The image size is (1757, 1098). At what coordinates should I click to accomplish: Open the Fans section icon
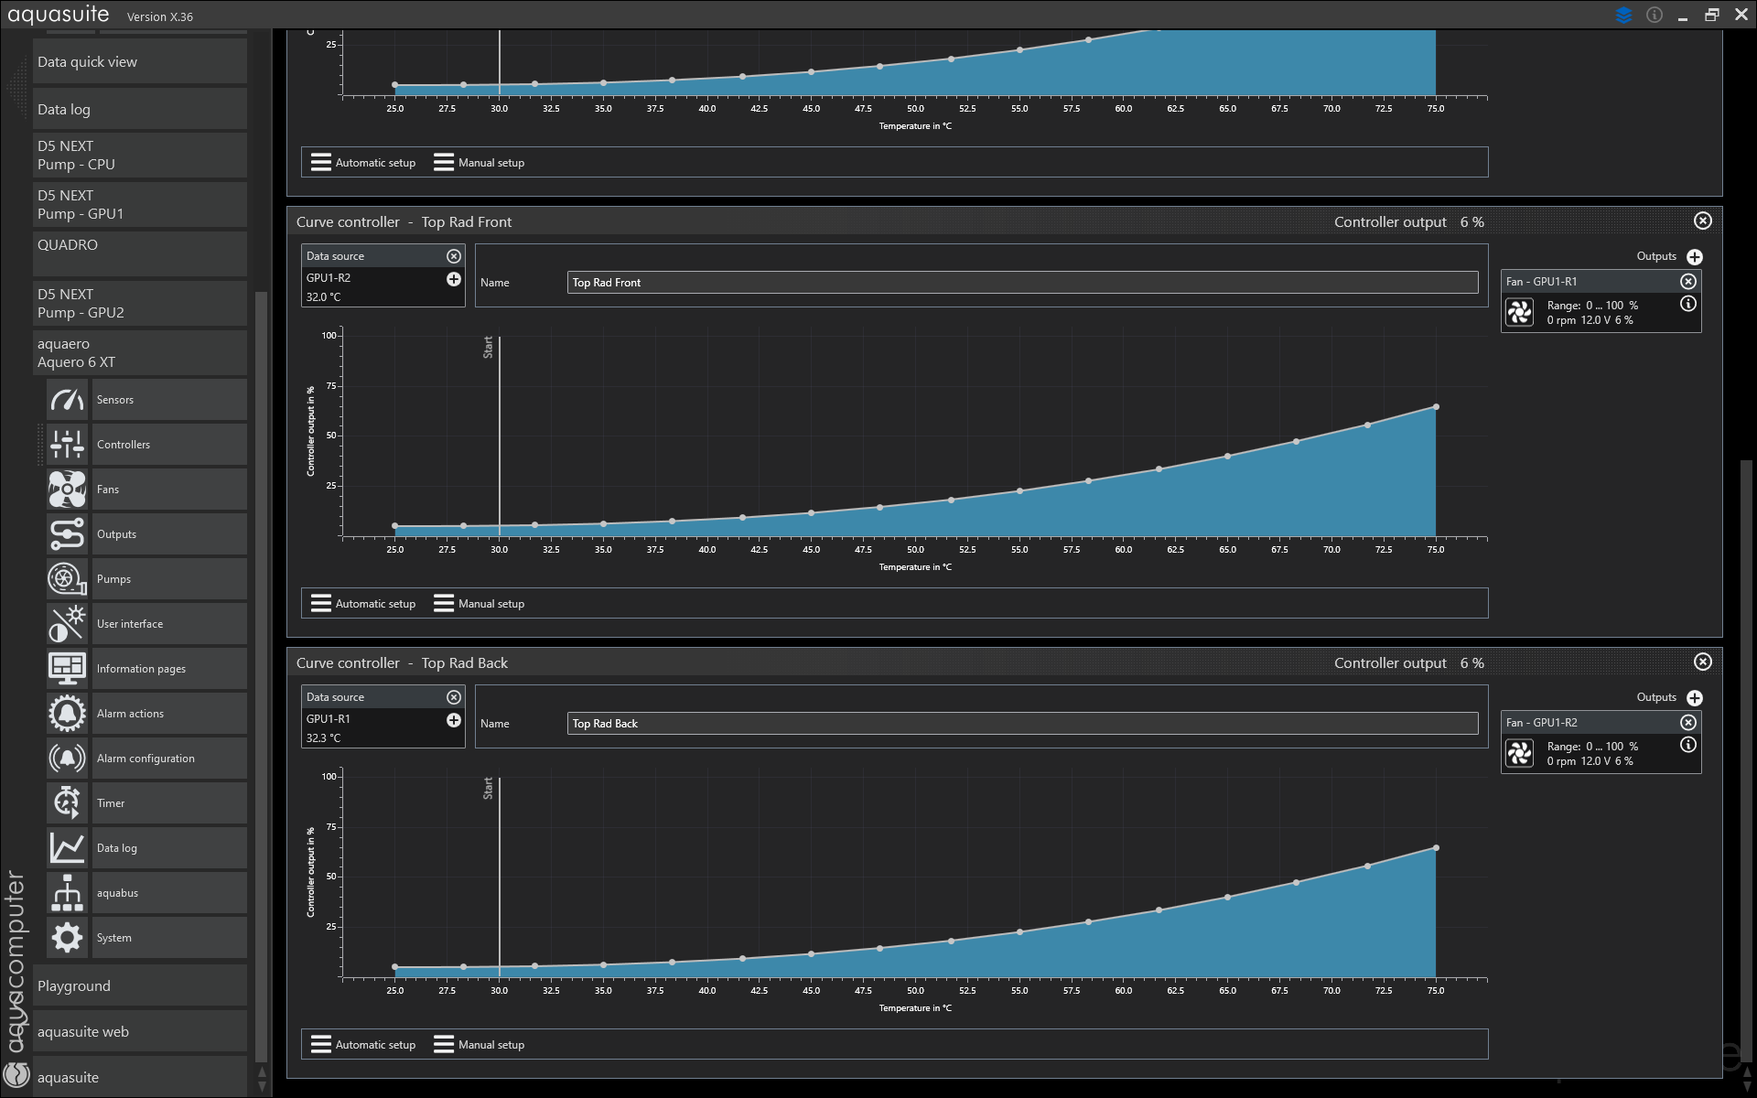point(67,490)
